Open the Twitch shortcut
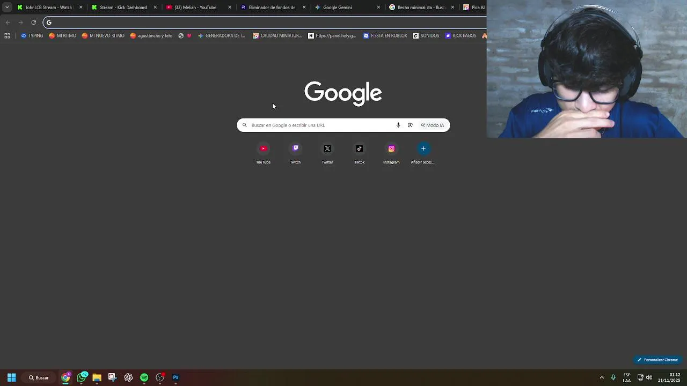 pyautogui.click(x=295, y=153)
